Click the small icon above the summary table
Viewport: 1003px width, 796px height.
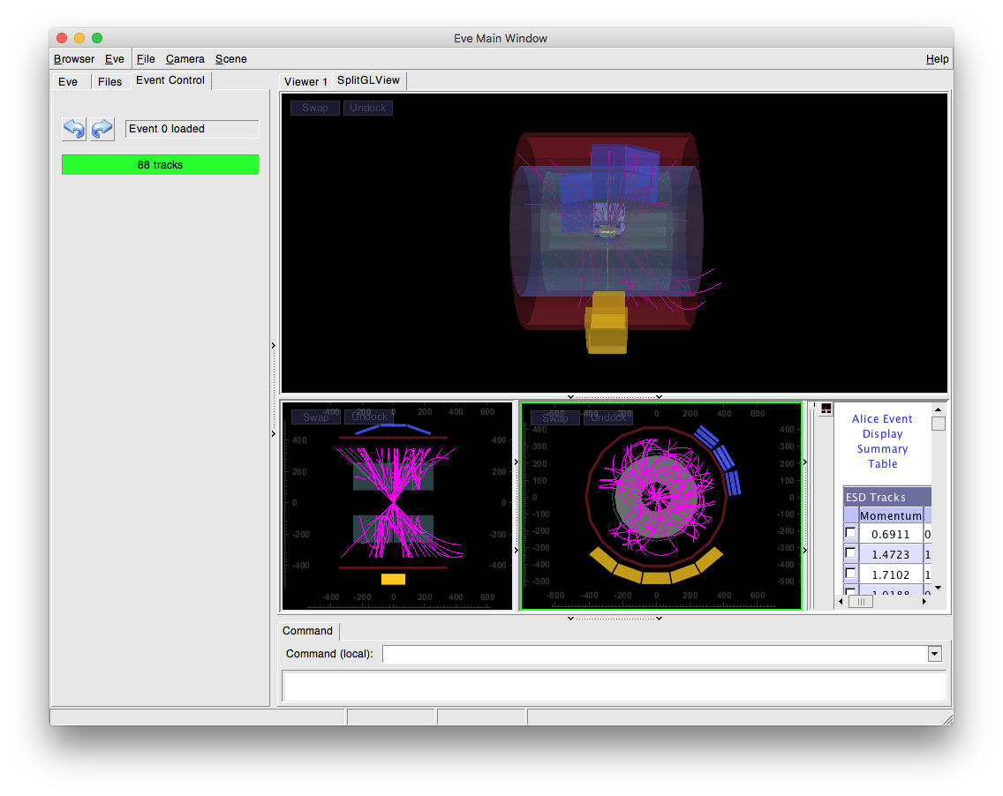pos(826,409)
